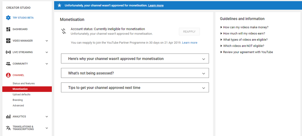Click the Try Studio Beta gear icon
This screenshot has height=136, width=302.
coord(8,18)
